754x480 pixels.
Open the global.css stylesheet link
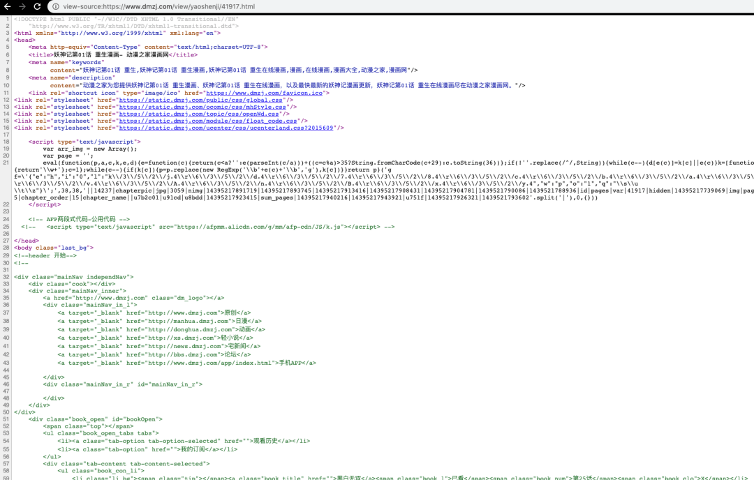(x=200, y=100)
